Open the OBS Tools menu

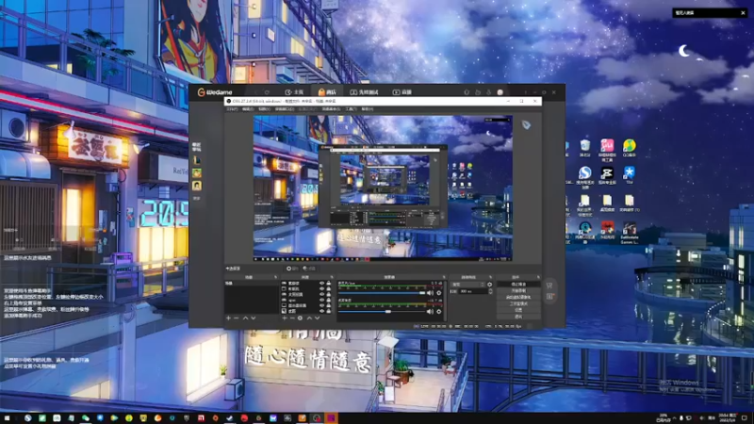pos(351,109)
